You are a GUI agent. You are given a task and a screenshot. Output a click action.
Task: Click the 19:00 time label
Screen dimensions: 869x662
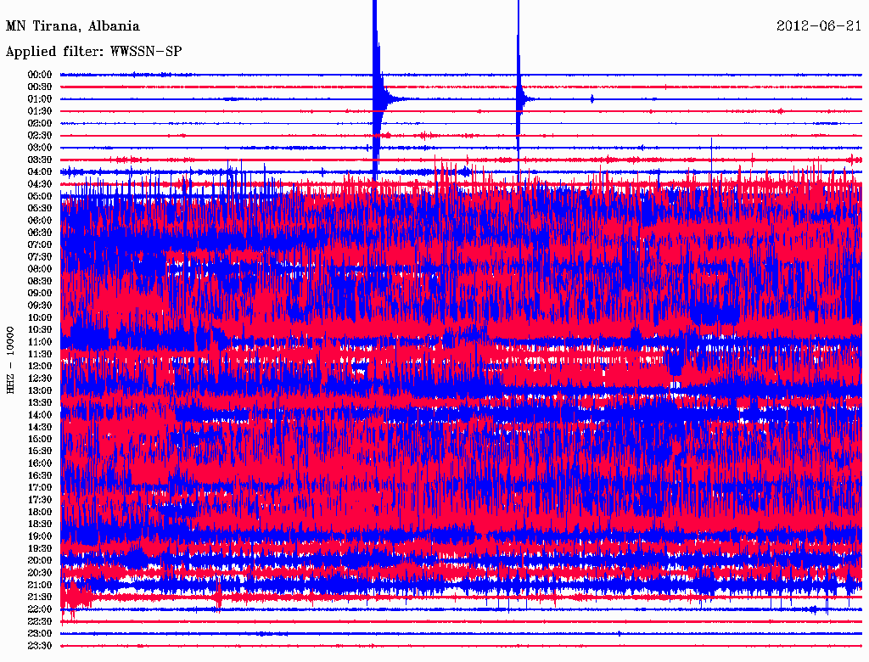coord(40,536)
